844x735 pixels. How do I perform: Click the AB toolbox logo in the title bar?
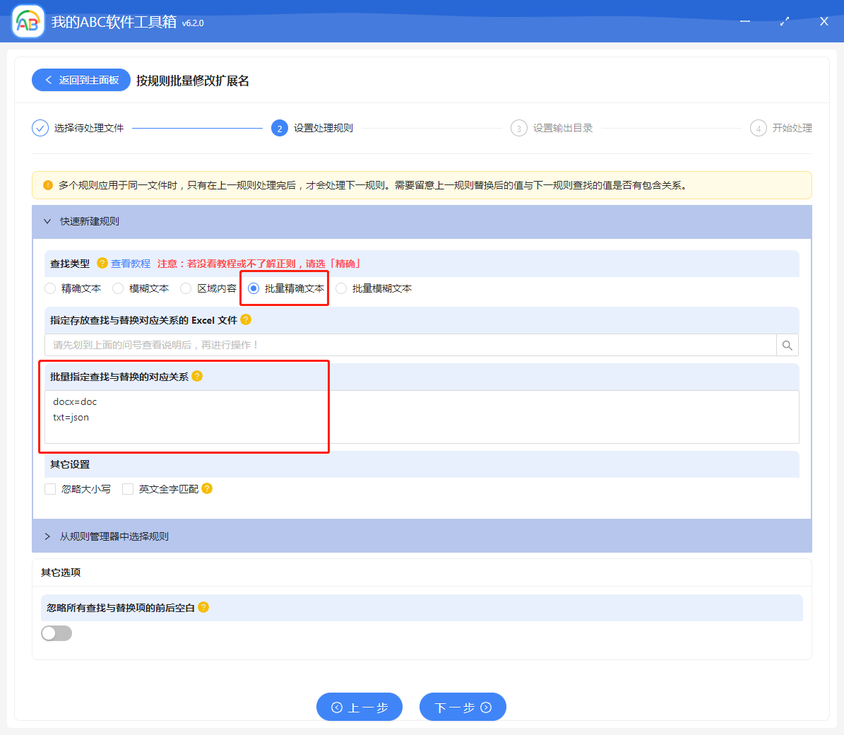[28, 21]
